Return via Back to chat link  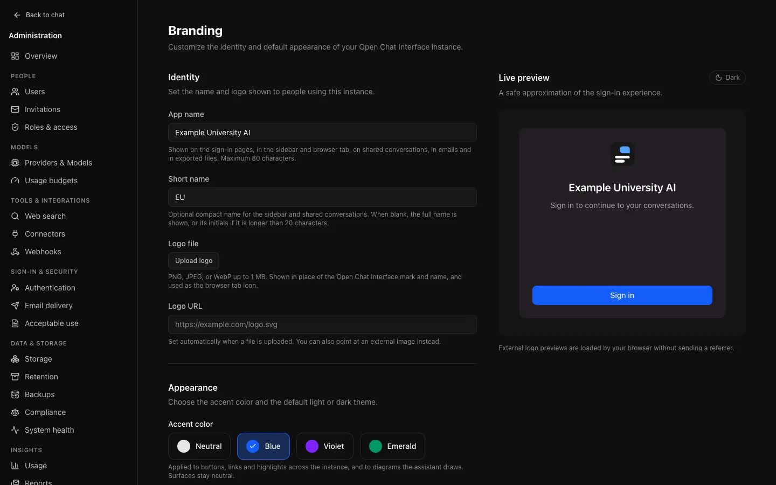point(39,15)
